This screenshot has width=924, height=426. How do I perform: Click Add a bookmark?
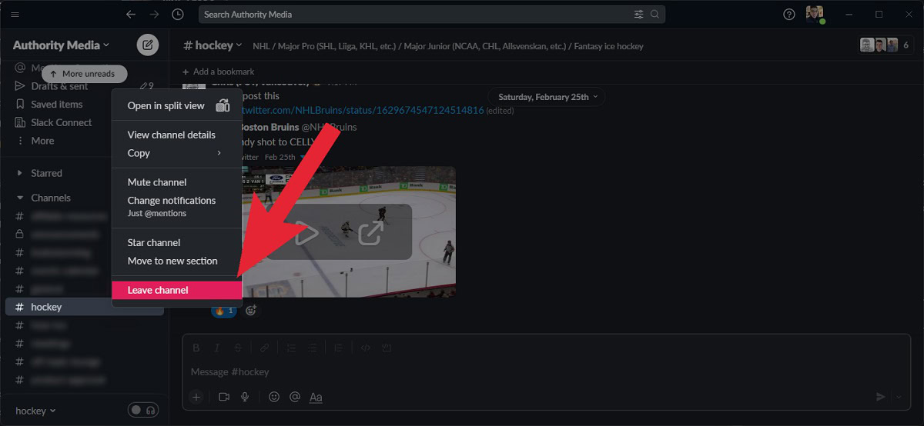click(x=218, y=72)
